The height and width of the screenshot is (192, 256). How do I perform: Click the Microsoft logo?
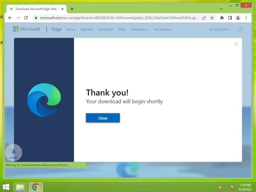[26, 29]
